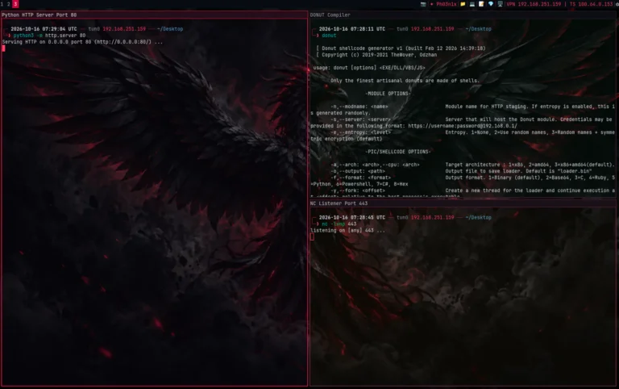Click the Output file to save loader description
This screenshot has width=619, height=389.
pos(518,171)
